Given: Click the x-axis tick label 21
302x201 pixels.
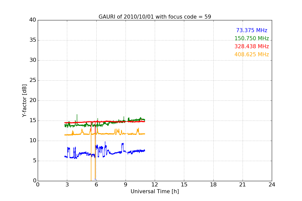Looking at the screenshot, I should (x=243, y=184).
